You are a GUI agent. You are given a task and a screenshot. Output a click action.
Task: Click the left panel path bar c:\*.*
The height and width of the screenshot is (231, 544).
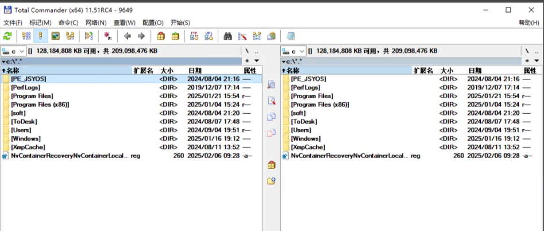(121, 61)
